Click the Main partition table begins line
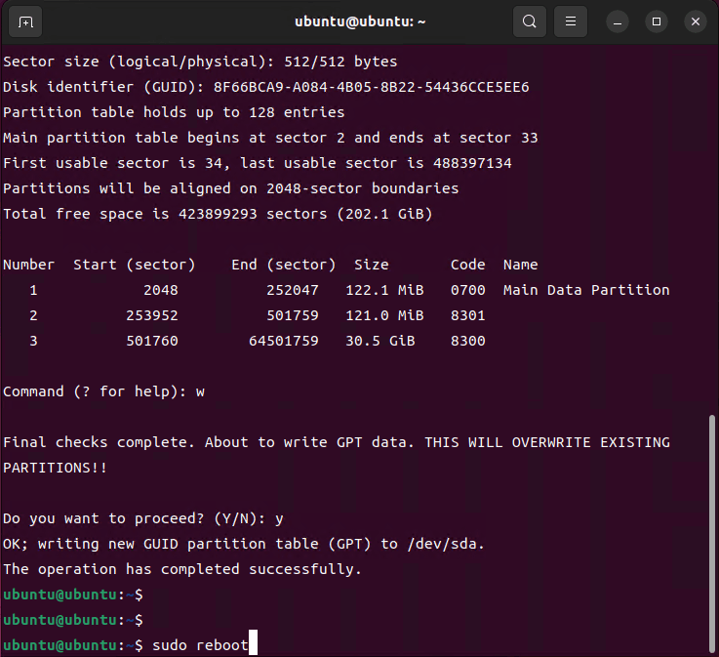719x657 pixels. (270, 138)
